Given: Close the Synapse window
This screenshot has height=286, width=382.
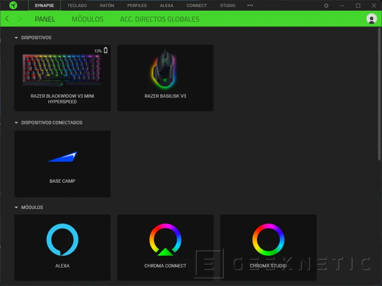Looking at the screenshot, I should [x=374, y=6].
